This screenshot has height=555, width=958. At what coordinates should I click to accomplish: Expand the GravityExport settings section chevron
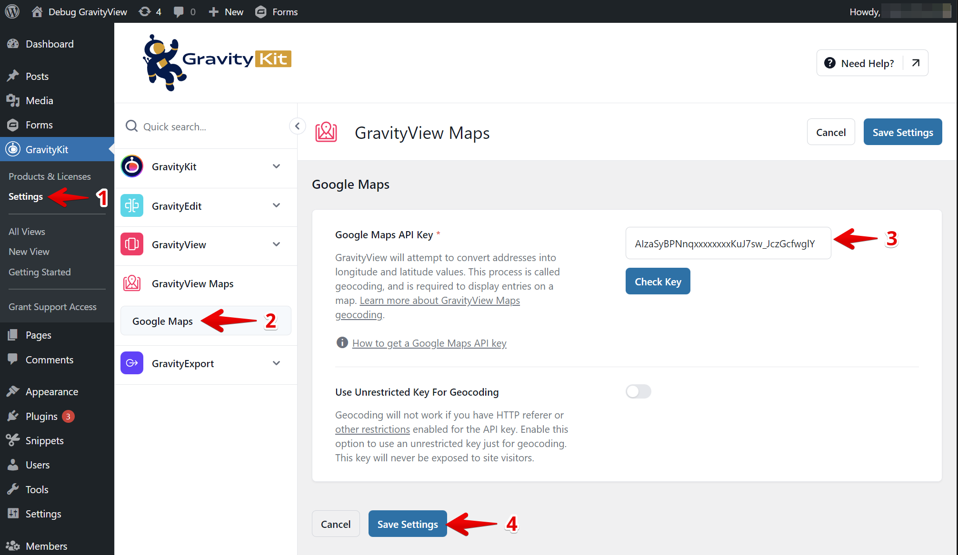(x=277, y=363)
